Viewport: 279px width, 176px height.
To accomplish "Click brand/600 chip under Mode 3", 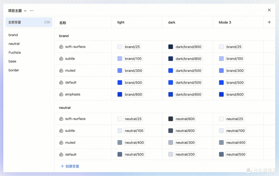I will tap(235, 94).
